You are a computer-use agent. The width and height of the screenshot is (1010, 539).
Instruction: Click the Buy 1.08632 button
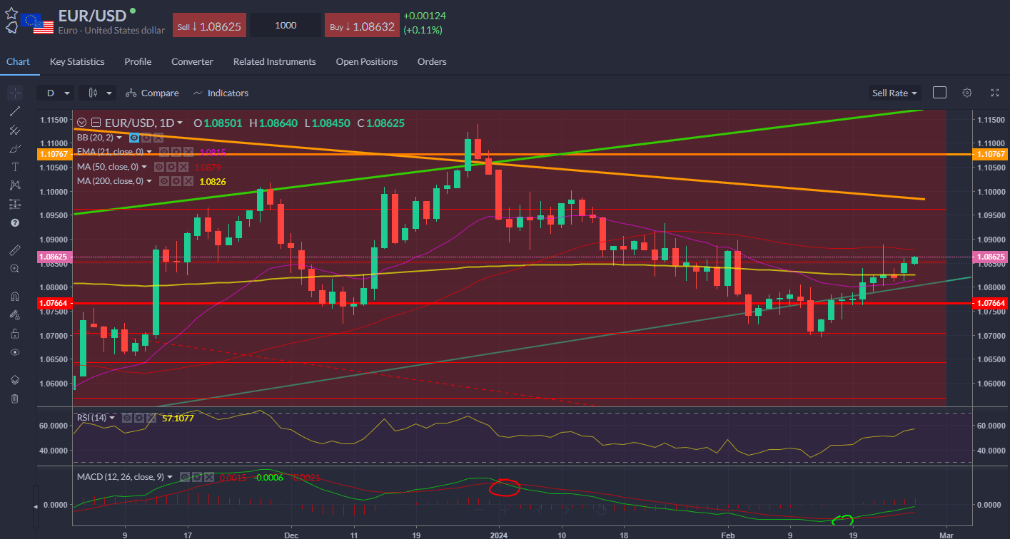[x=362, y=26]
